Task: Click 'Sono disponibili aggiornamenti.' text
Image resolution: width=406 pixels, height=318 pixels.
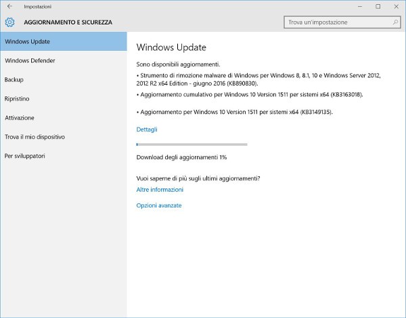Action: pyautogui.click(x=178, y=64)
